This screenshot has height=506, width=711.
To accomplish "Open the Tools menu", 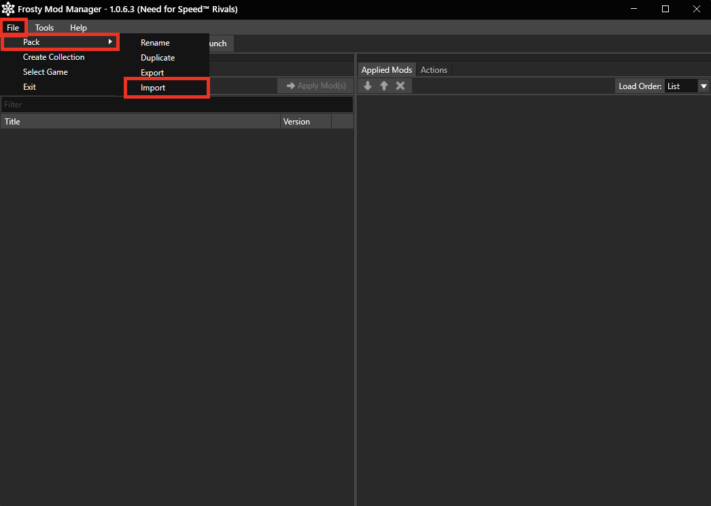I will click(x=44, y=28).
